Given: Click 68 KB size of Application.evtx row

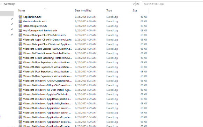Looking at the screenshot, I should (144, 17).
